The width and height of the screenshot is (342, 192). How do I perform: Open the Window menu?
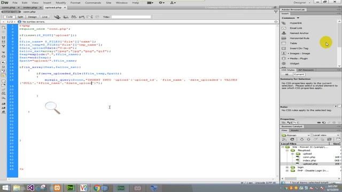pyautogui.click(x=121, y=3)
